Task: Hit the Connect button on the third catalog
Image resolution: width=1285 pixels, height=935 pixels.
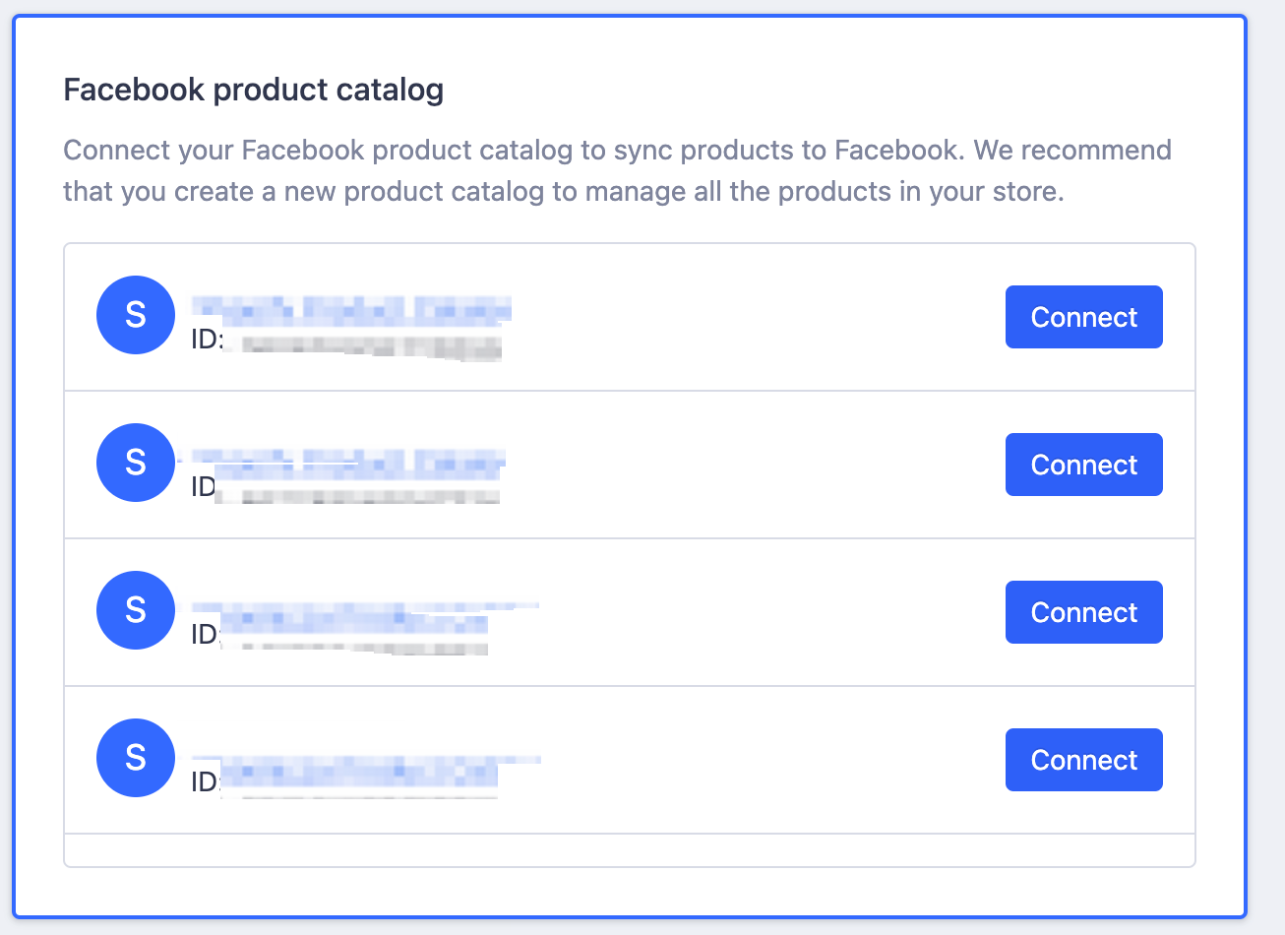Action: [1083, 612]
